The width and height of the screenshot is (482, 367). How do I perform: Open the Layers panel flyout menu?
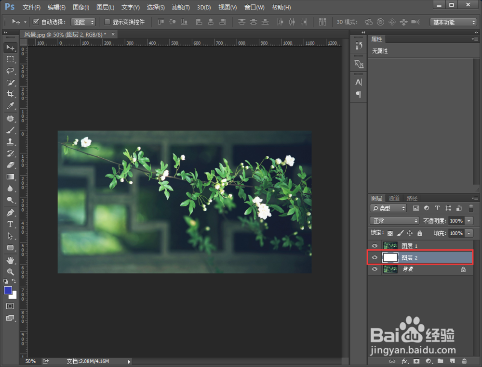(x=475, y=198)
